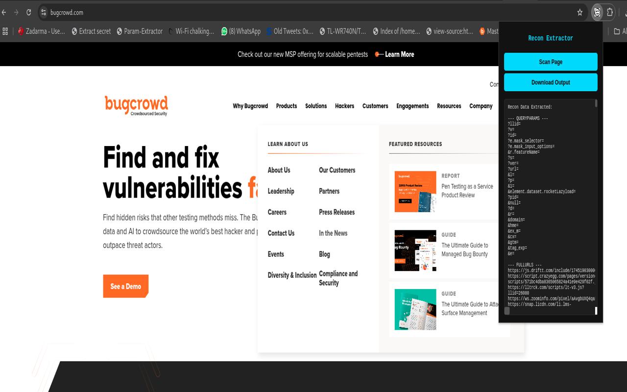Open the Products navigation menu
The image size is (627, 392).
tap(287, 106)
